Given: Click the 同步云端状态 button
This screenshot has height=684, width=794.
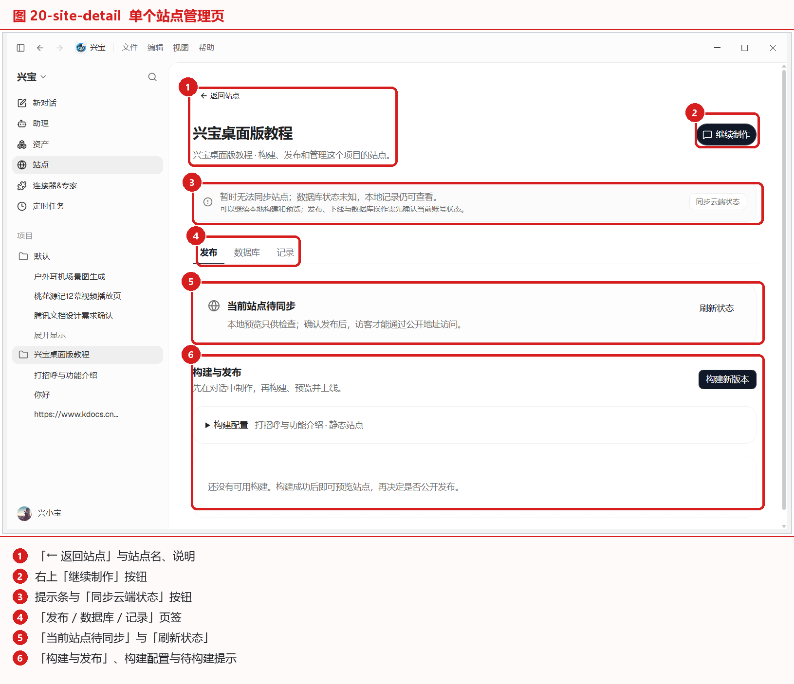Looking at the screenshot, I should tap(718, 202).
